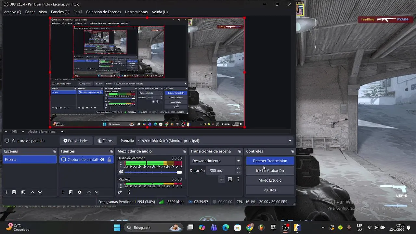Mute Audio del escritorio speaker icon
The image size is (416, 234).
coord(121,172)
